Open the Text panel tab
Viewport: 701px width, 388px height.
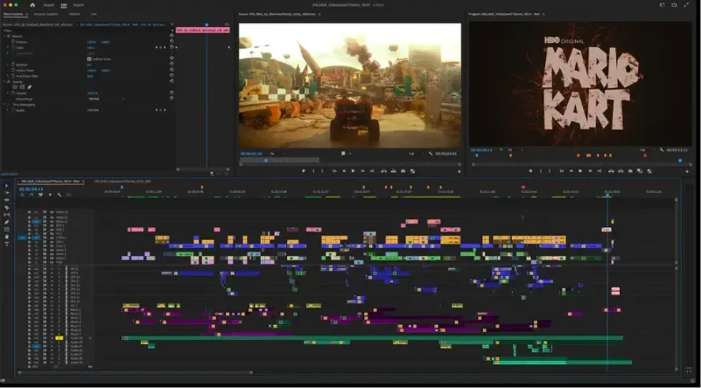(94, 14)
